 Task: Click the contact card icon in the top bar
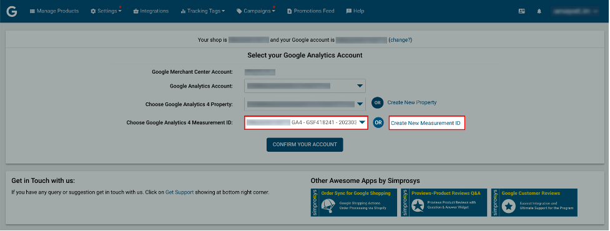pos(522,11)
